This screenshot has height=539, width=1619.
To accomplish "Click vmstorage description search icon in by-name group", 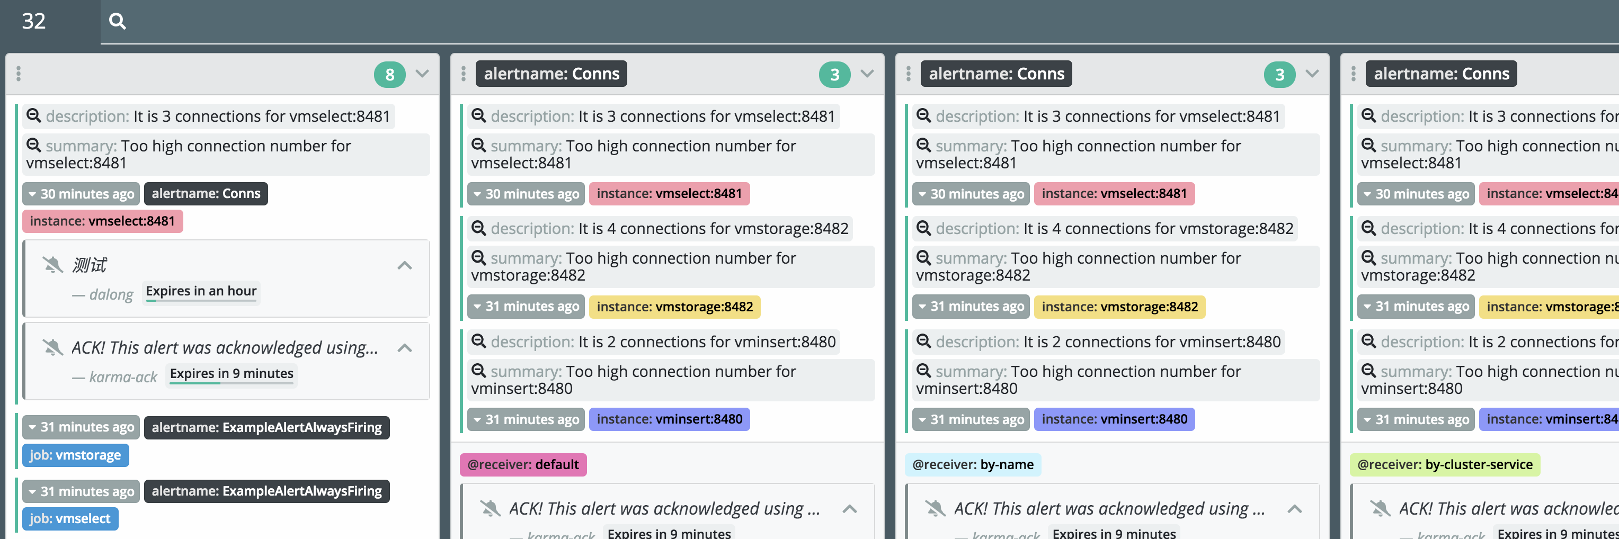I will coord(924,229).
